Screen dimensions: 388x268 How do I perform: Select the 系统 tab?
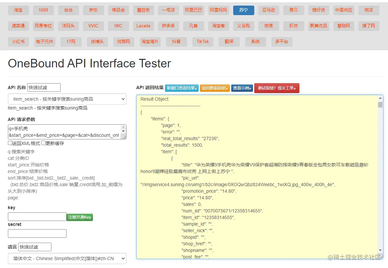click(255, 42)
